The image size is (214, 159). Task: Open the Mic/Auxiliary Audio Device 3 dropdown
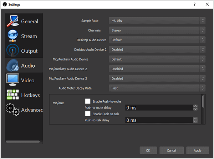(x=157, y=78)
